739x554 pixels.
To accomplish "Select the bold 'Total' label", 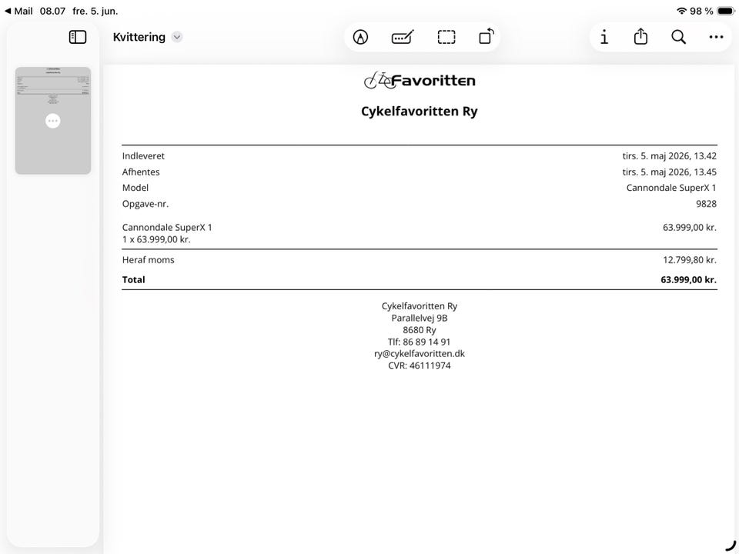I will click(133, 280).
